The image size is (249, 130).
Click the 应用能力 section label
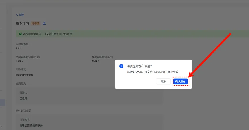[x=21, y=83]
